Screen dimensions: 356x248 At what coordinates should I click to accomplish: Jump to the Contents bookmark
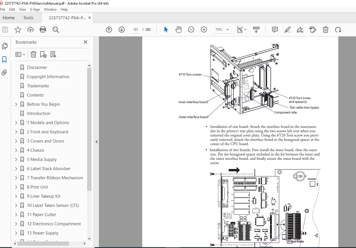tap(35, 95)
